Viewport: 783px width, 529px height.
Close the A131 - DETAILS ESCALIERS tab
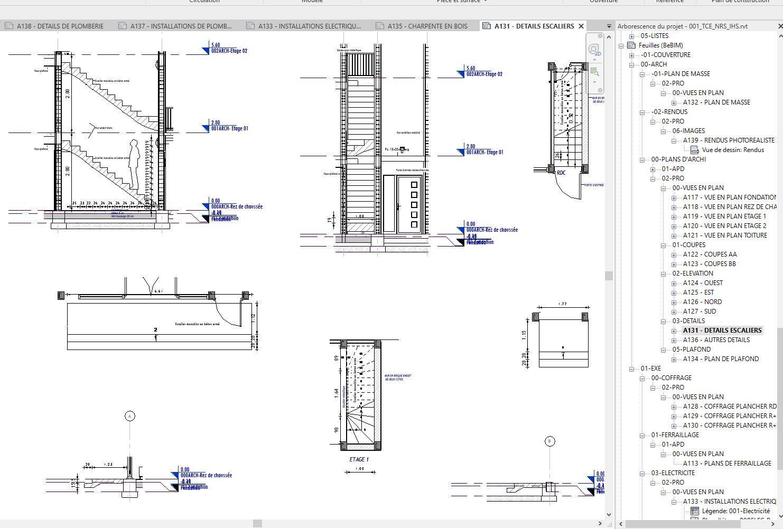(x=581, y=26)
